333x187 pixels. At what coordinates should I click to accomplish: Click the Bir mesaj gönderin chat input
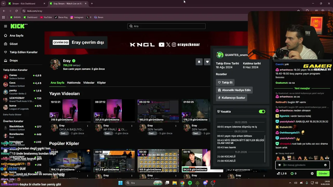click(302, 165)
